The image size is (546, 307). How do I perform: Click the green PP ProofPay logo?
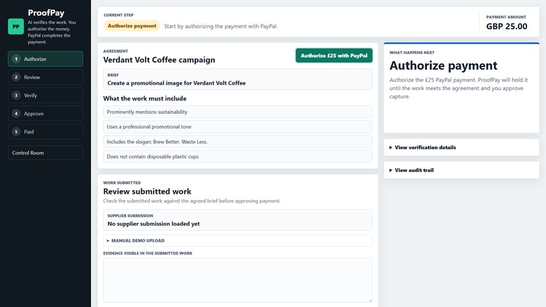16,26
